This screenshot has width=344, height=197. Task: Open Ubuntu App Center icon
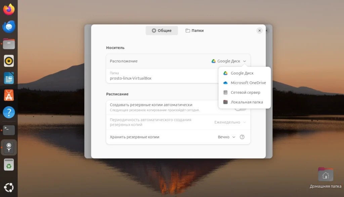[x=9, y=95]
